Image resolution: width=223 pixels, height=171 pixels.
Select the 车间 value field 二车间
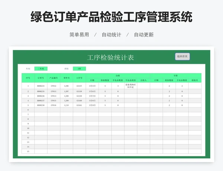tap(41, 69)
